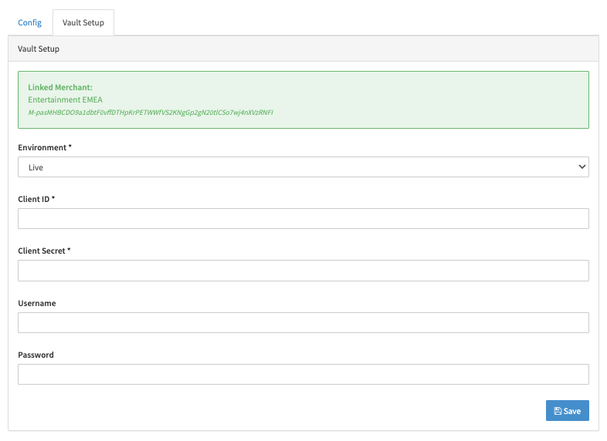Viewport: 607px width, 441px height.
Task: Click the Password label
Action: [x=36, y=355]
